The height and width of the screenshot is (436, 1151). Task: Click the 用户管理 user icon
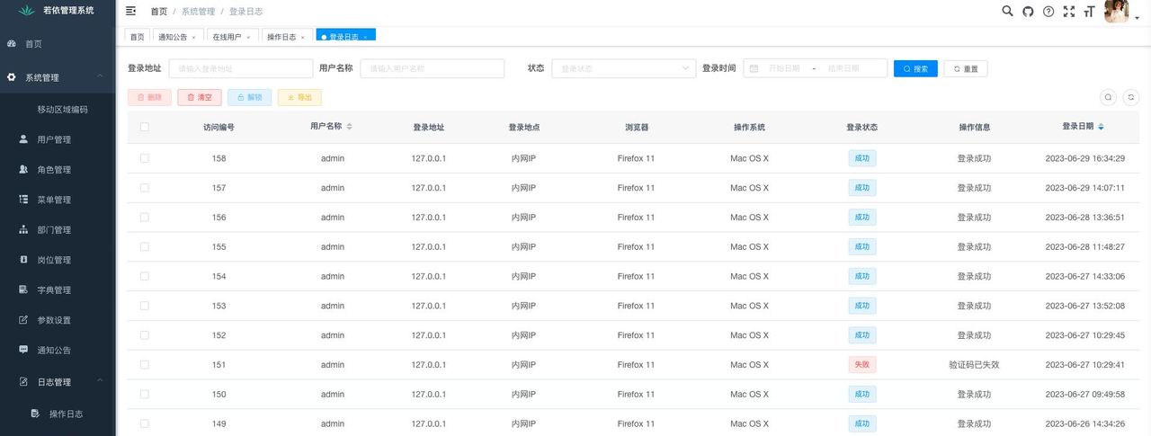click(x=23, y=139)
